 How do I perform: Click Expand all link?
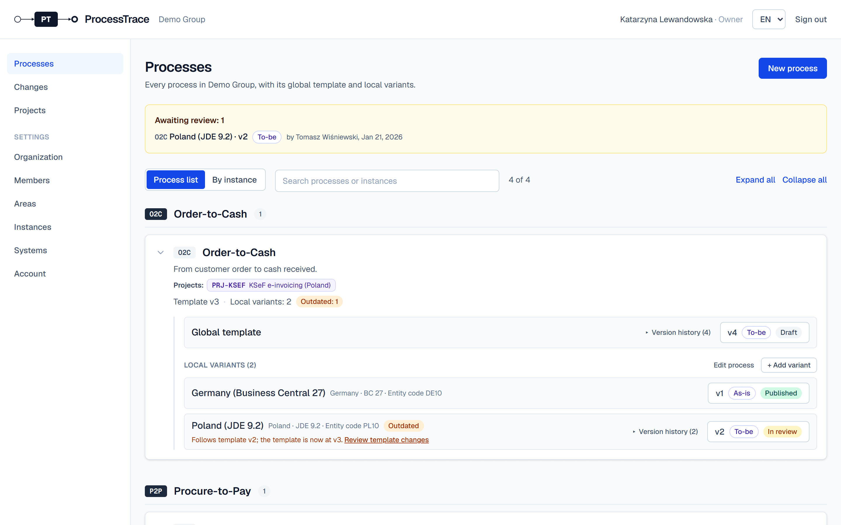coord(755,179)
